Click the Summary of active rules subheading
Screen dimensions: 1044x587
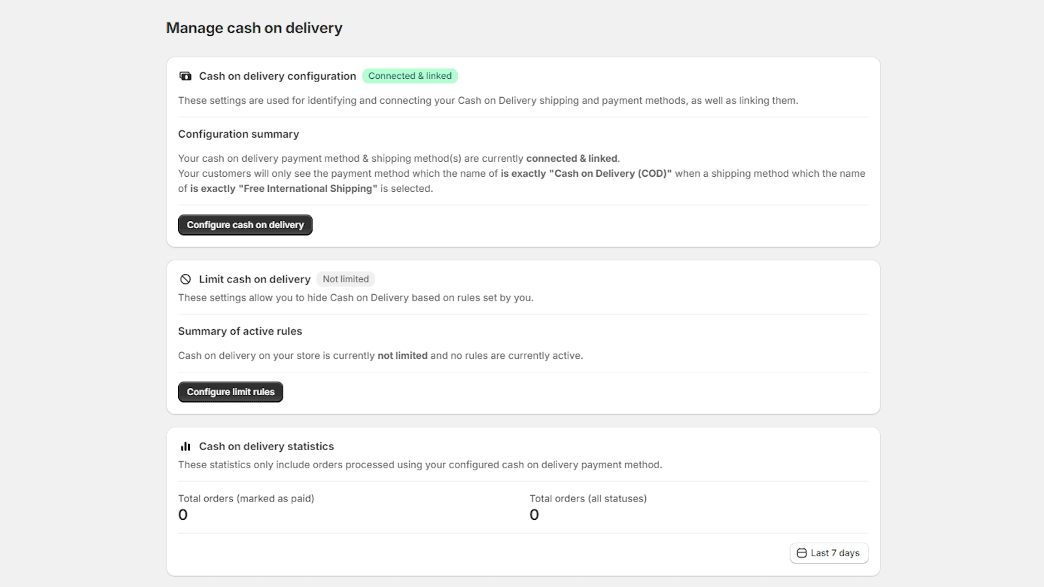click(239, 331)
